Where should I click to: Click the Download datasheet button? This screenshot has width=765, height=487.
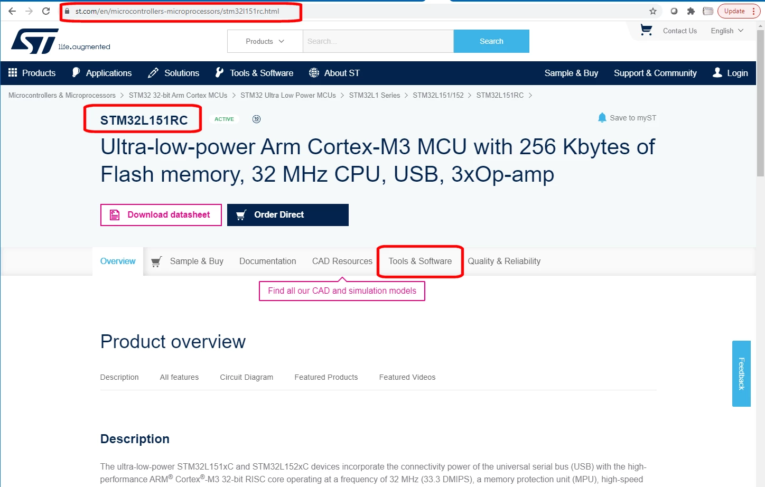[161, 215]
